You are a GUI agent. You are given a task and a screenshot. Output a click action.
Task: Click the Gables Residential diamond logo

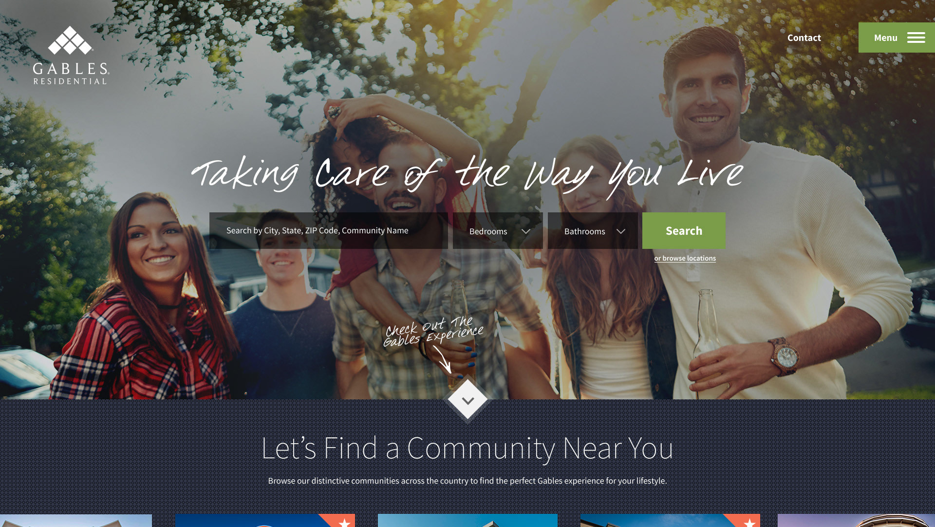pos(71,55)
